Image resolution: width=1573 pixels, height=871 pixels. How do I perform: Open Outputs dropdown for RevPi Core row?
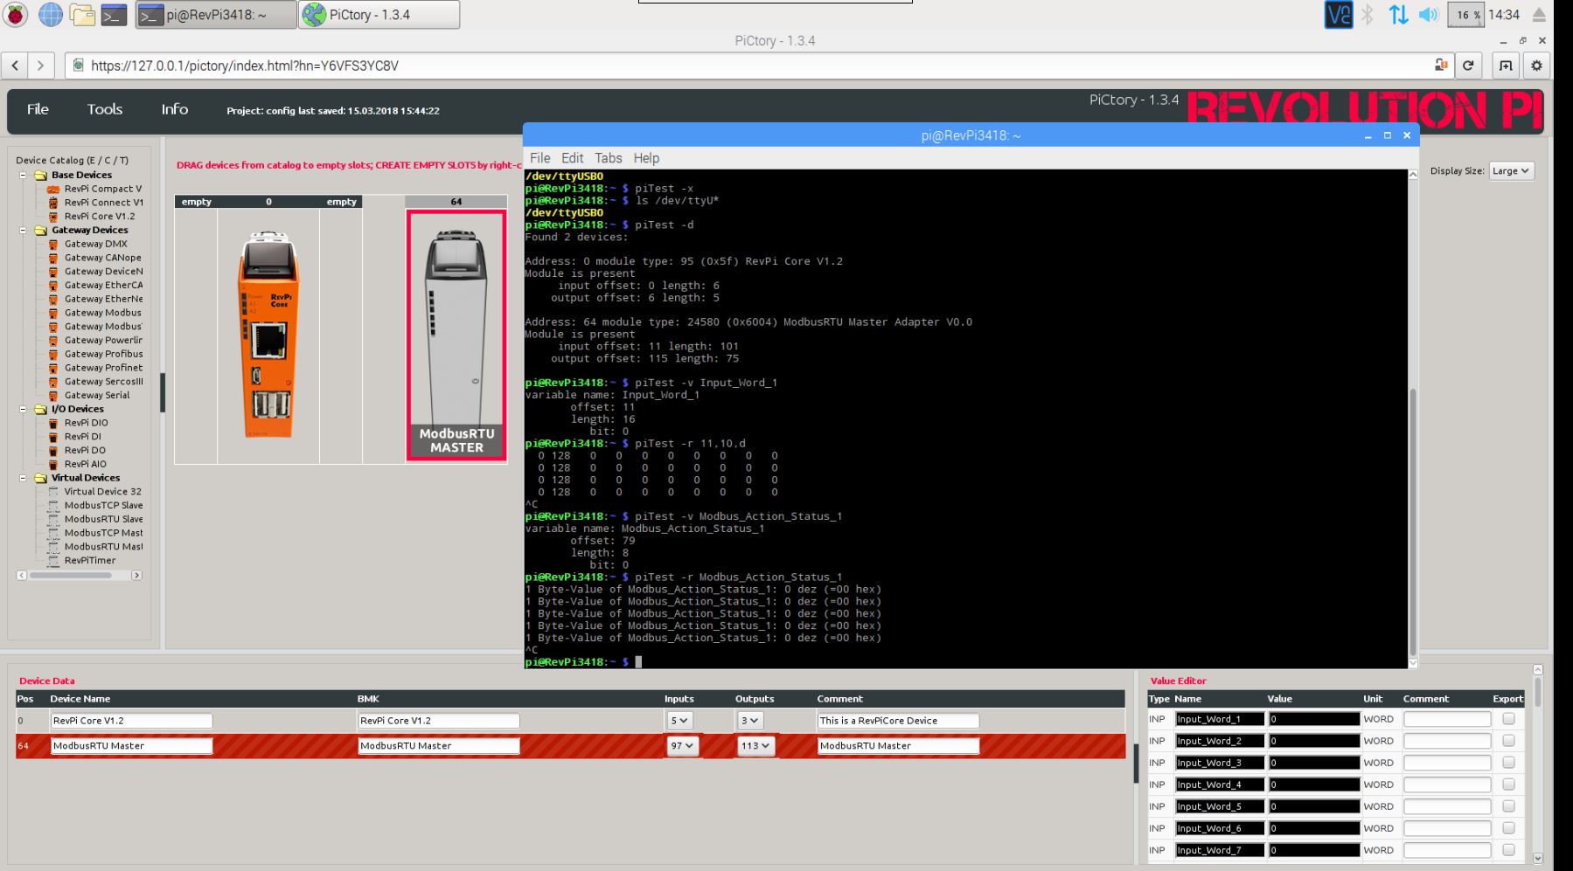[749, 721]
